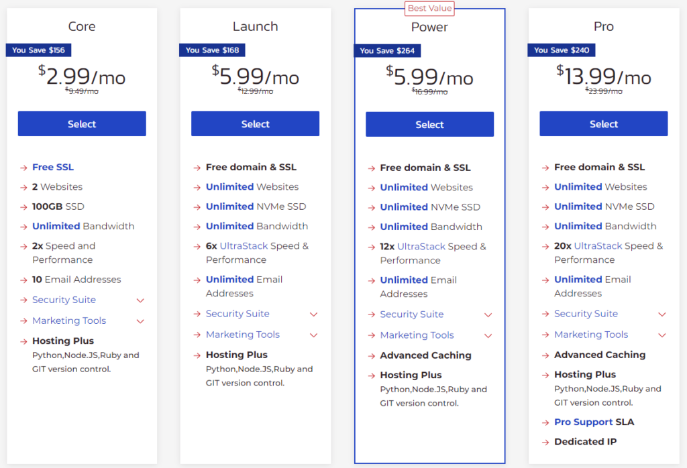Click UltraStack link in Launch plan
The height and width of the screenshot is (468, 687).
pyautogui.click(x=244, y=246)
